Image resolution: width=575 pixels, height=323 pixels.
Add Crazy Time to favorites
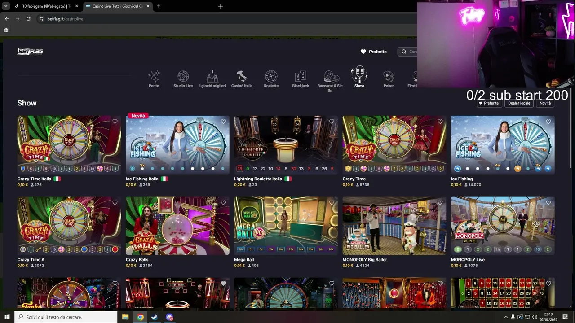pyautogui.click(x=440, y=122)
